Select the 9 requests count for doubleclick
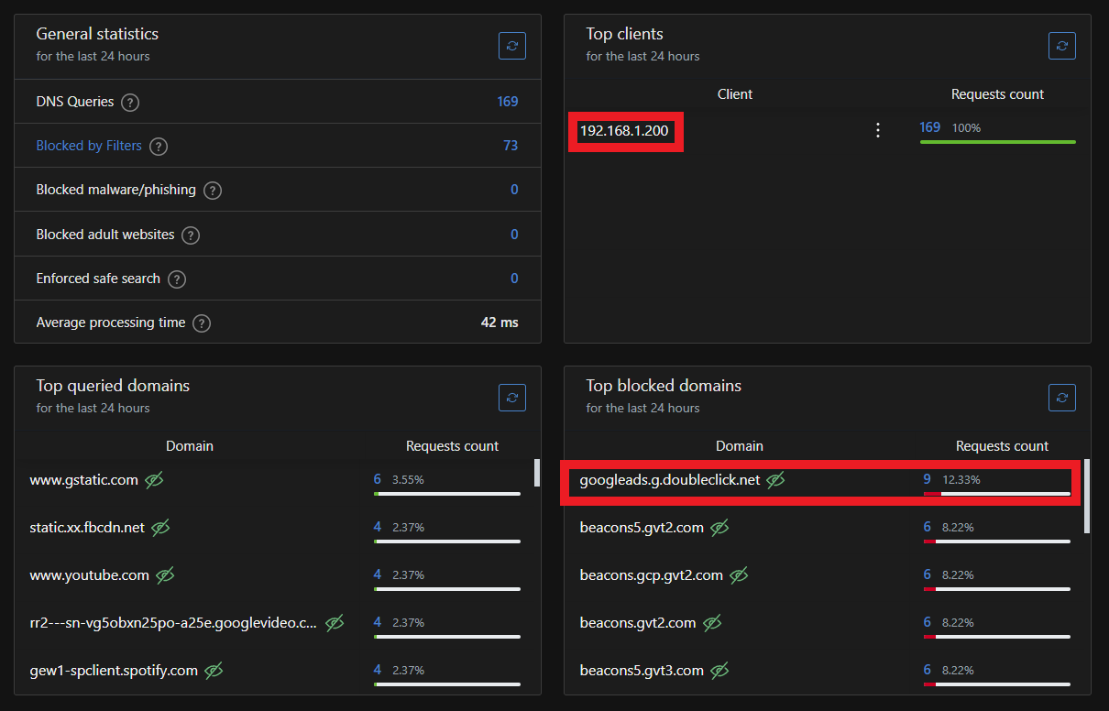 point(927,479)
